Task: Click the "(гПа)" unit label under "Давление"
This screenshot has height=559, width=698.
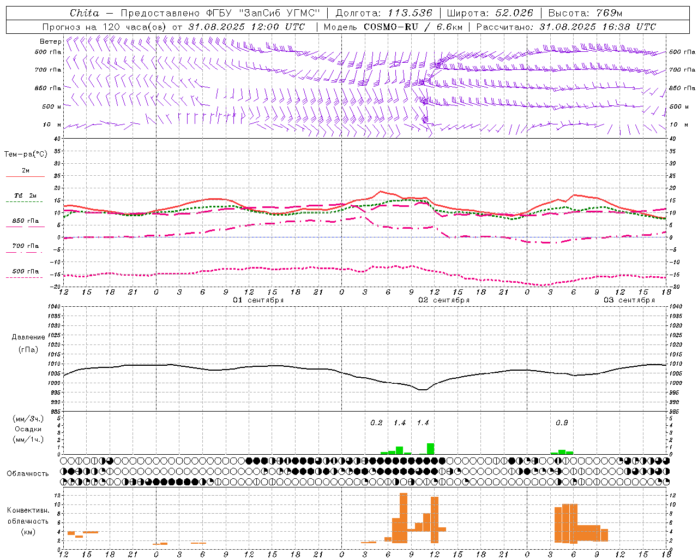Action: click(x=28, y=350)
